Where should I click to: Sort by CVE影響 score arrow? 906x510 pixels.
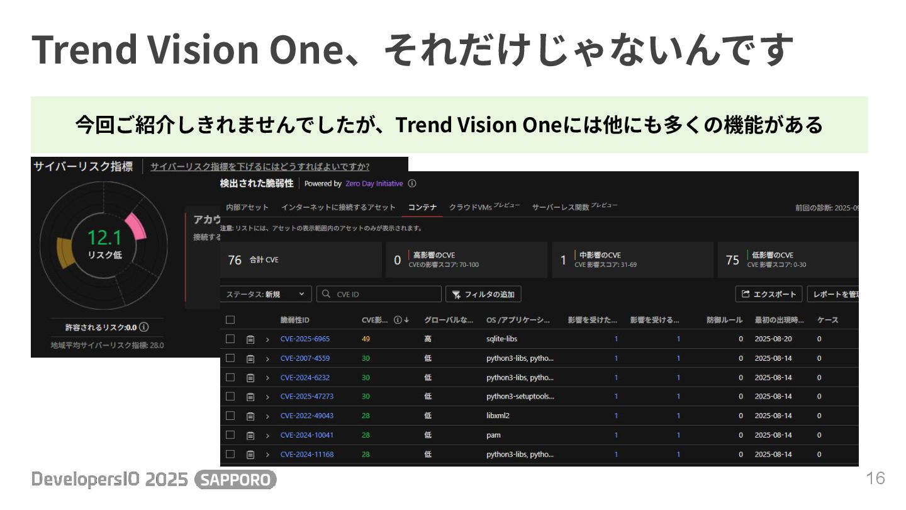click(x=406, y=320)
